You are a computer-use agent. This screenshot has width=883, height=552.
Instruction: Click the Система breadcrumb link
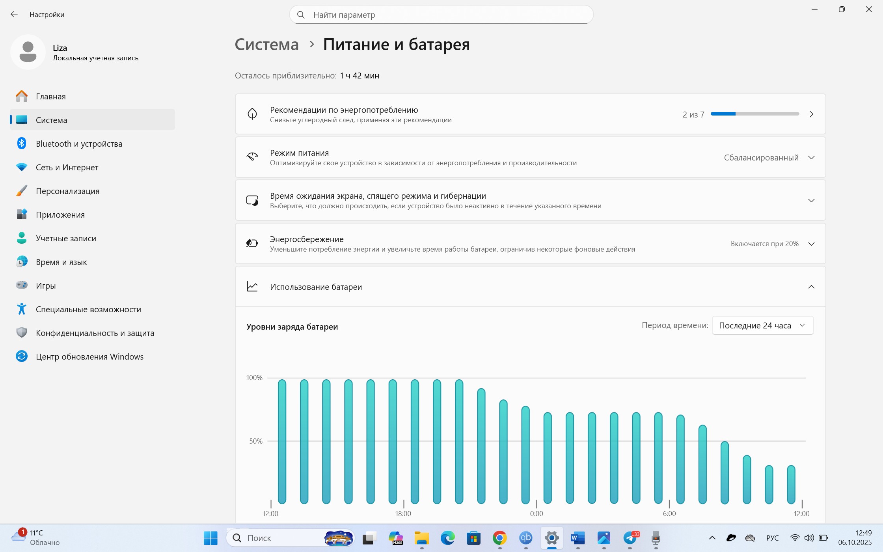point(267,45)
